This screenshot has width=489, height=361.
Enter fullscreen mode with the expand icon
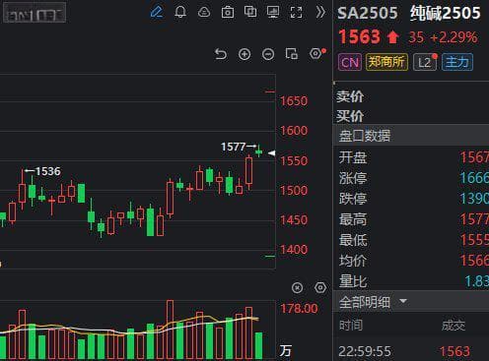296,13
